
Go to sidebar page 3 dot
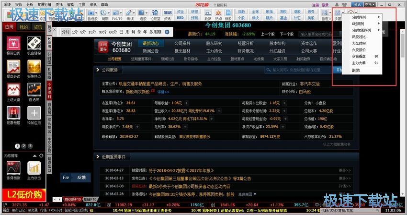point(30,146)
